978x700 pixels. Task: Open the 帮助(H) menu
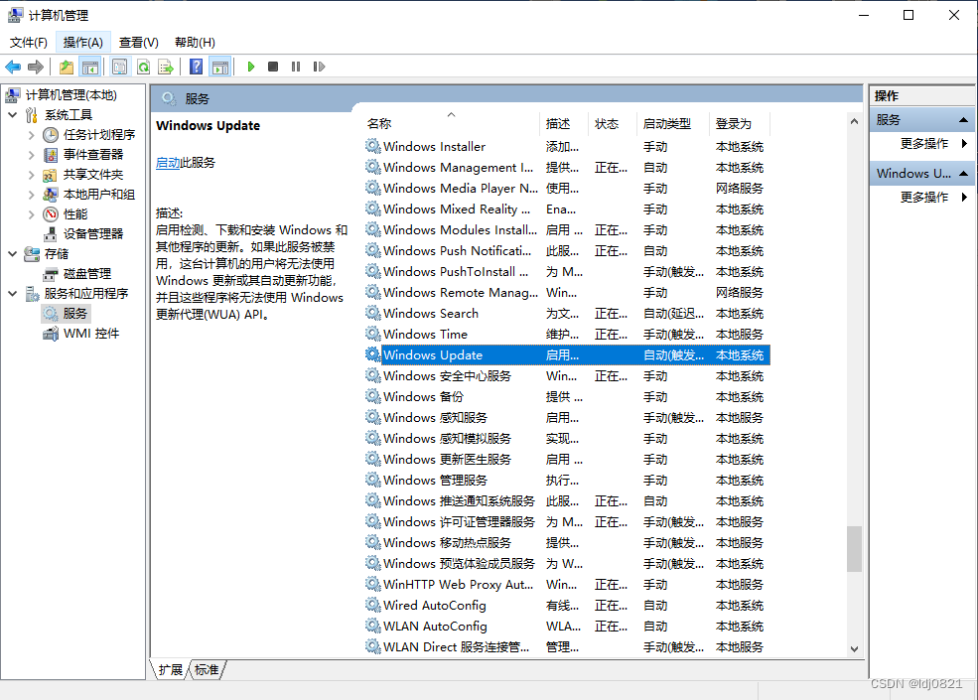(x=195, y=43)
